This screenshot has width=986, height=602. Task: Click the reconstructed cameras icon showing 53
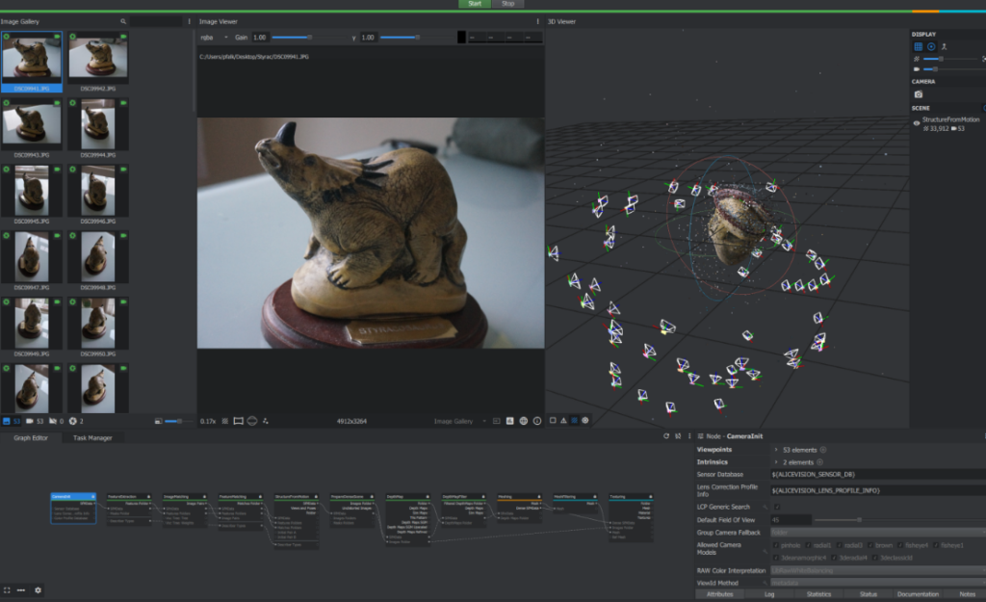tap(30, 421)
